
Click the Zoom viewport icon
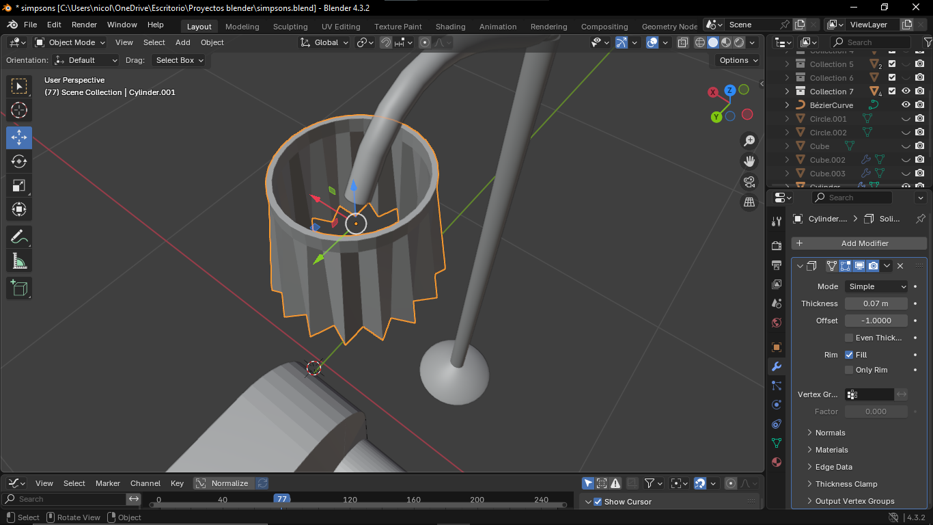pos(749,140)
